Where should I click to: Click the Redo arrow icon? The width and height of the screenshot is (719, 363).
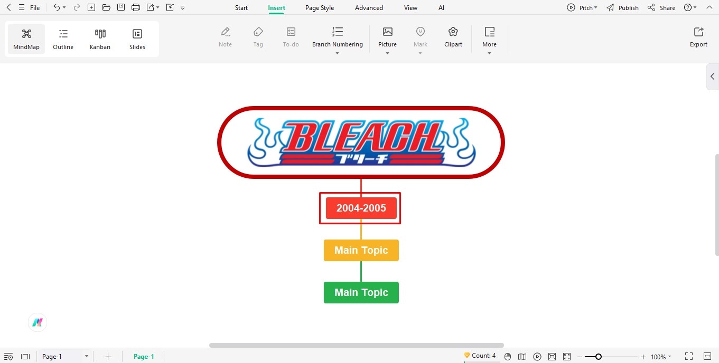[77, 7]
